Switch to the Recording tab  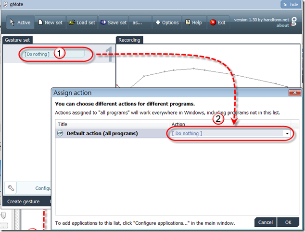pos(129,40)
